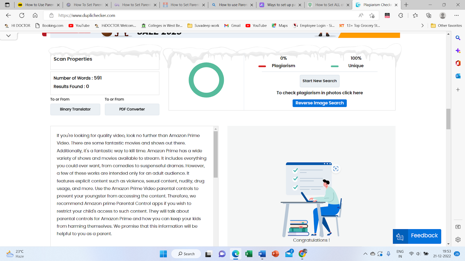Open the Other favorites folder
Screen dimensions: 465x261
[446, 26]
